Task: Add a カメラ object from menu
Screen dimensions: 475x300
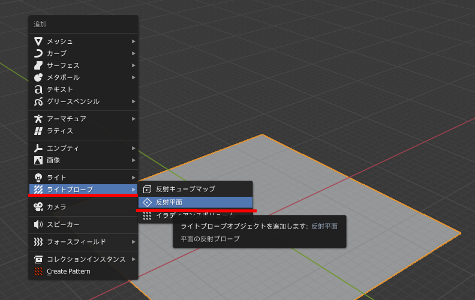Action: tap(83, 207)
